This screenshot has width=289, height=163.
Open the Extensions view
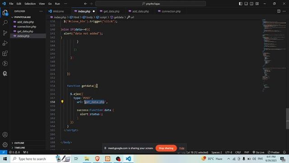(5, 53)
